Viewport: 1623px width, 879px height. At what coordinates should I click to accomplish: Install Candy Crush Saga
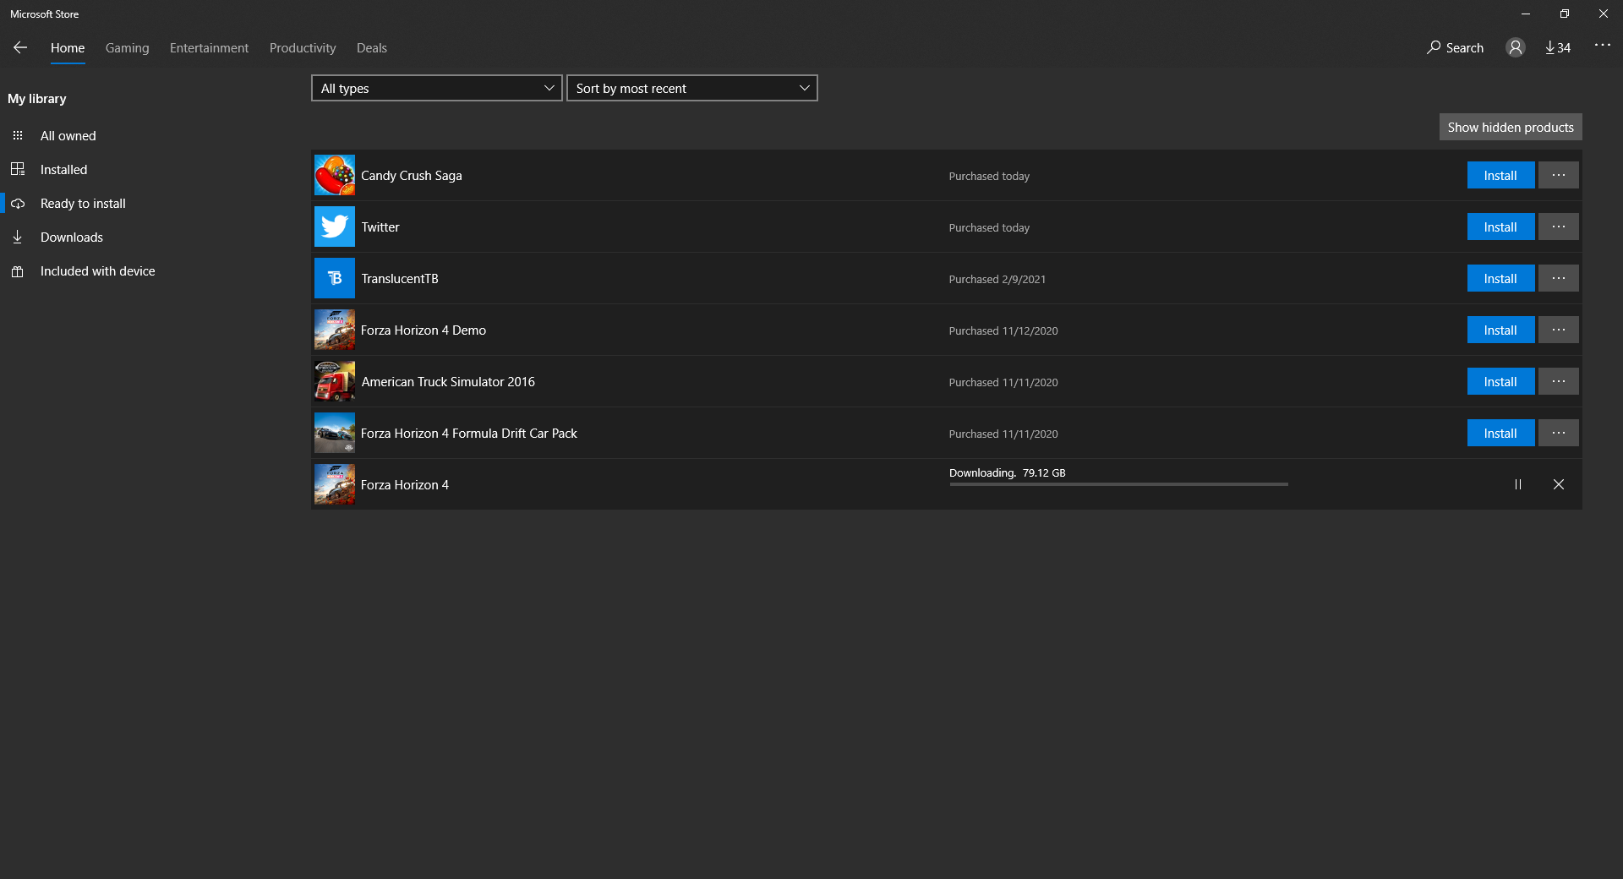[x=1500, y=175]
